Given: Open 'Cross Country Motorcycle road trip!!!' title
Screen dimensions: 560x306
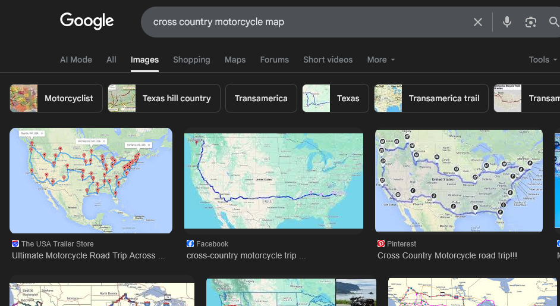Looking at the screenshot, I should coord(447,255).
